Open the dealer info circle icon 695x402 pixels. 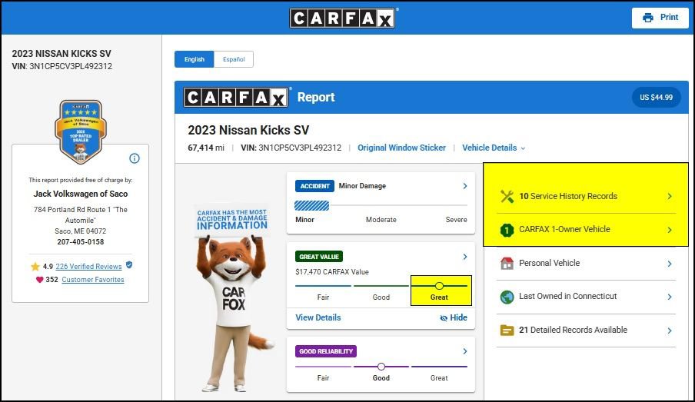pyautogui.click(x=135, y=158)
